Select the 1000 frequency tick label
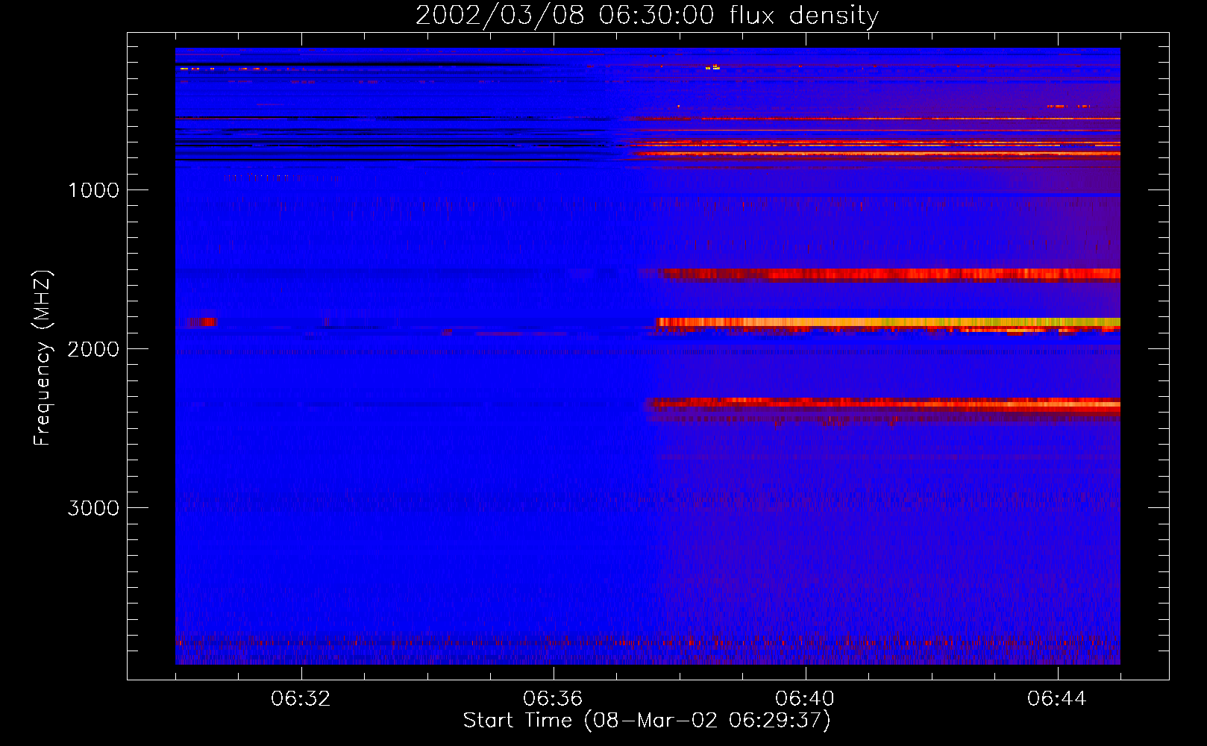Image resolution: width=1207 pixels, height=746 pixels. [93, 190]
